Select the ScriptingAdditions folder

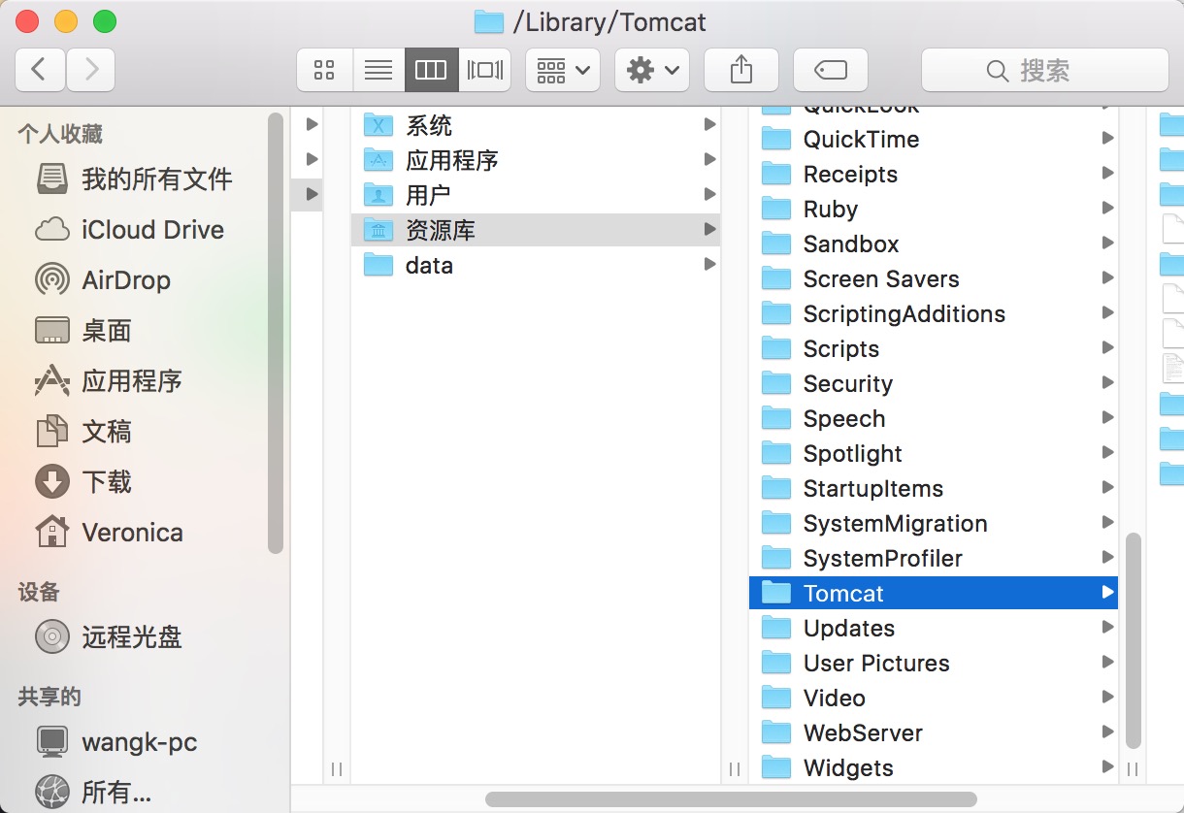934,313
